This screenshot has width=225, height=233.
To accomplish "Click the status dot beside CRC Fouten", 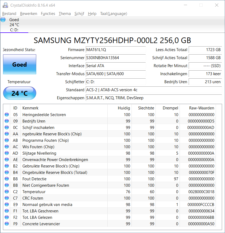I will tap(6, 198).
